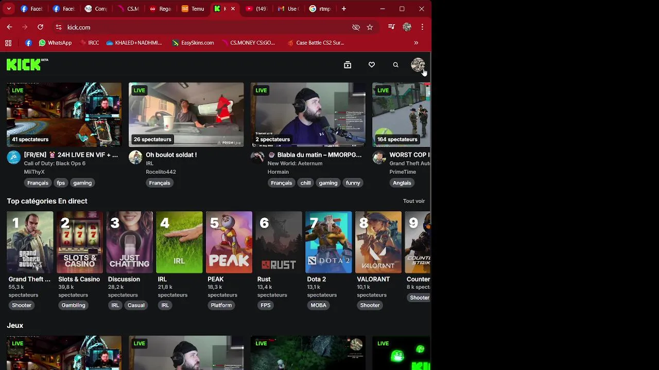
Task: Open the tab search dropdown arrow
Action: [9, 9]
